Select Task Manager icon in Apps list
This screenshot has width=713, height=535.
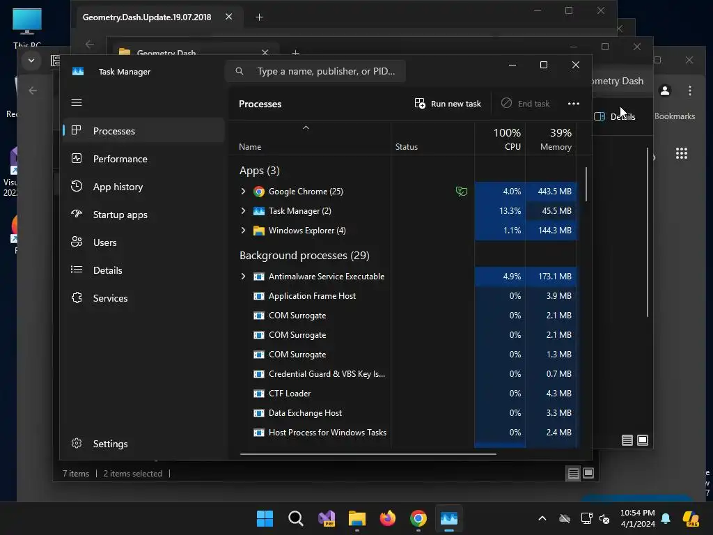[x=259, y=211]
